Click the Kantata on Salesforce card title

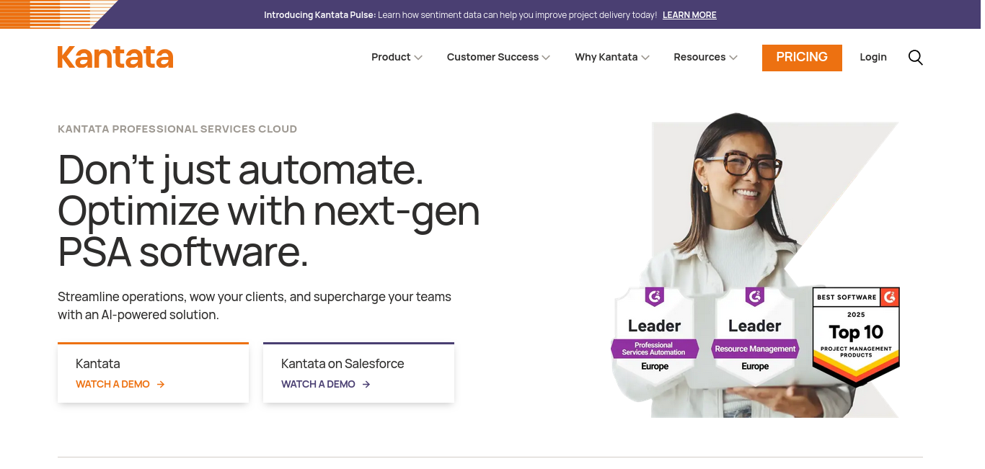(343, 364)
